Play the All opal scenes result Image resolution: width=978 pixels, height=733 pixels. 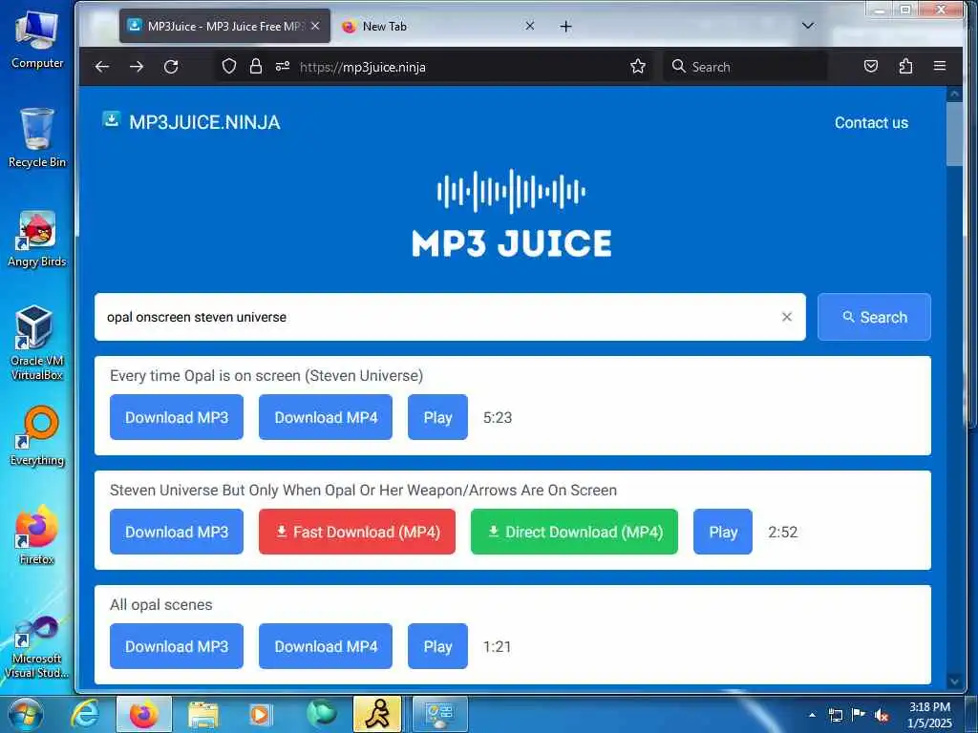click(437, 646)
